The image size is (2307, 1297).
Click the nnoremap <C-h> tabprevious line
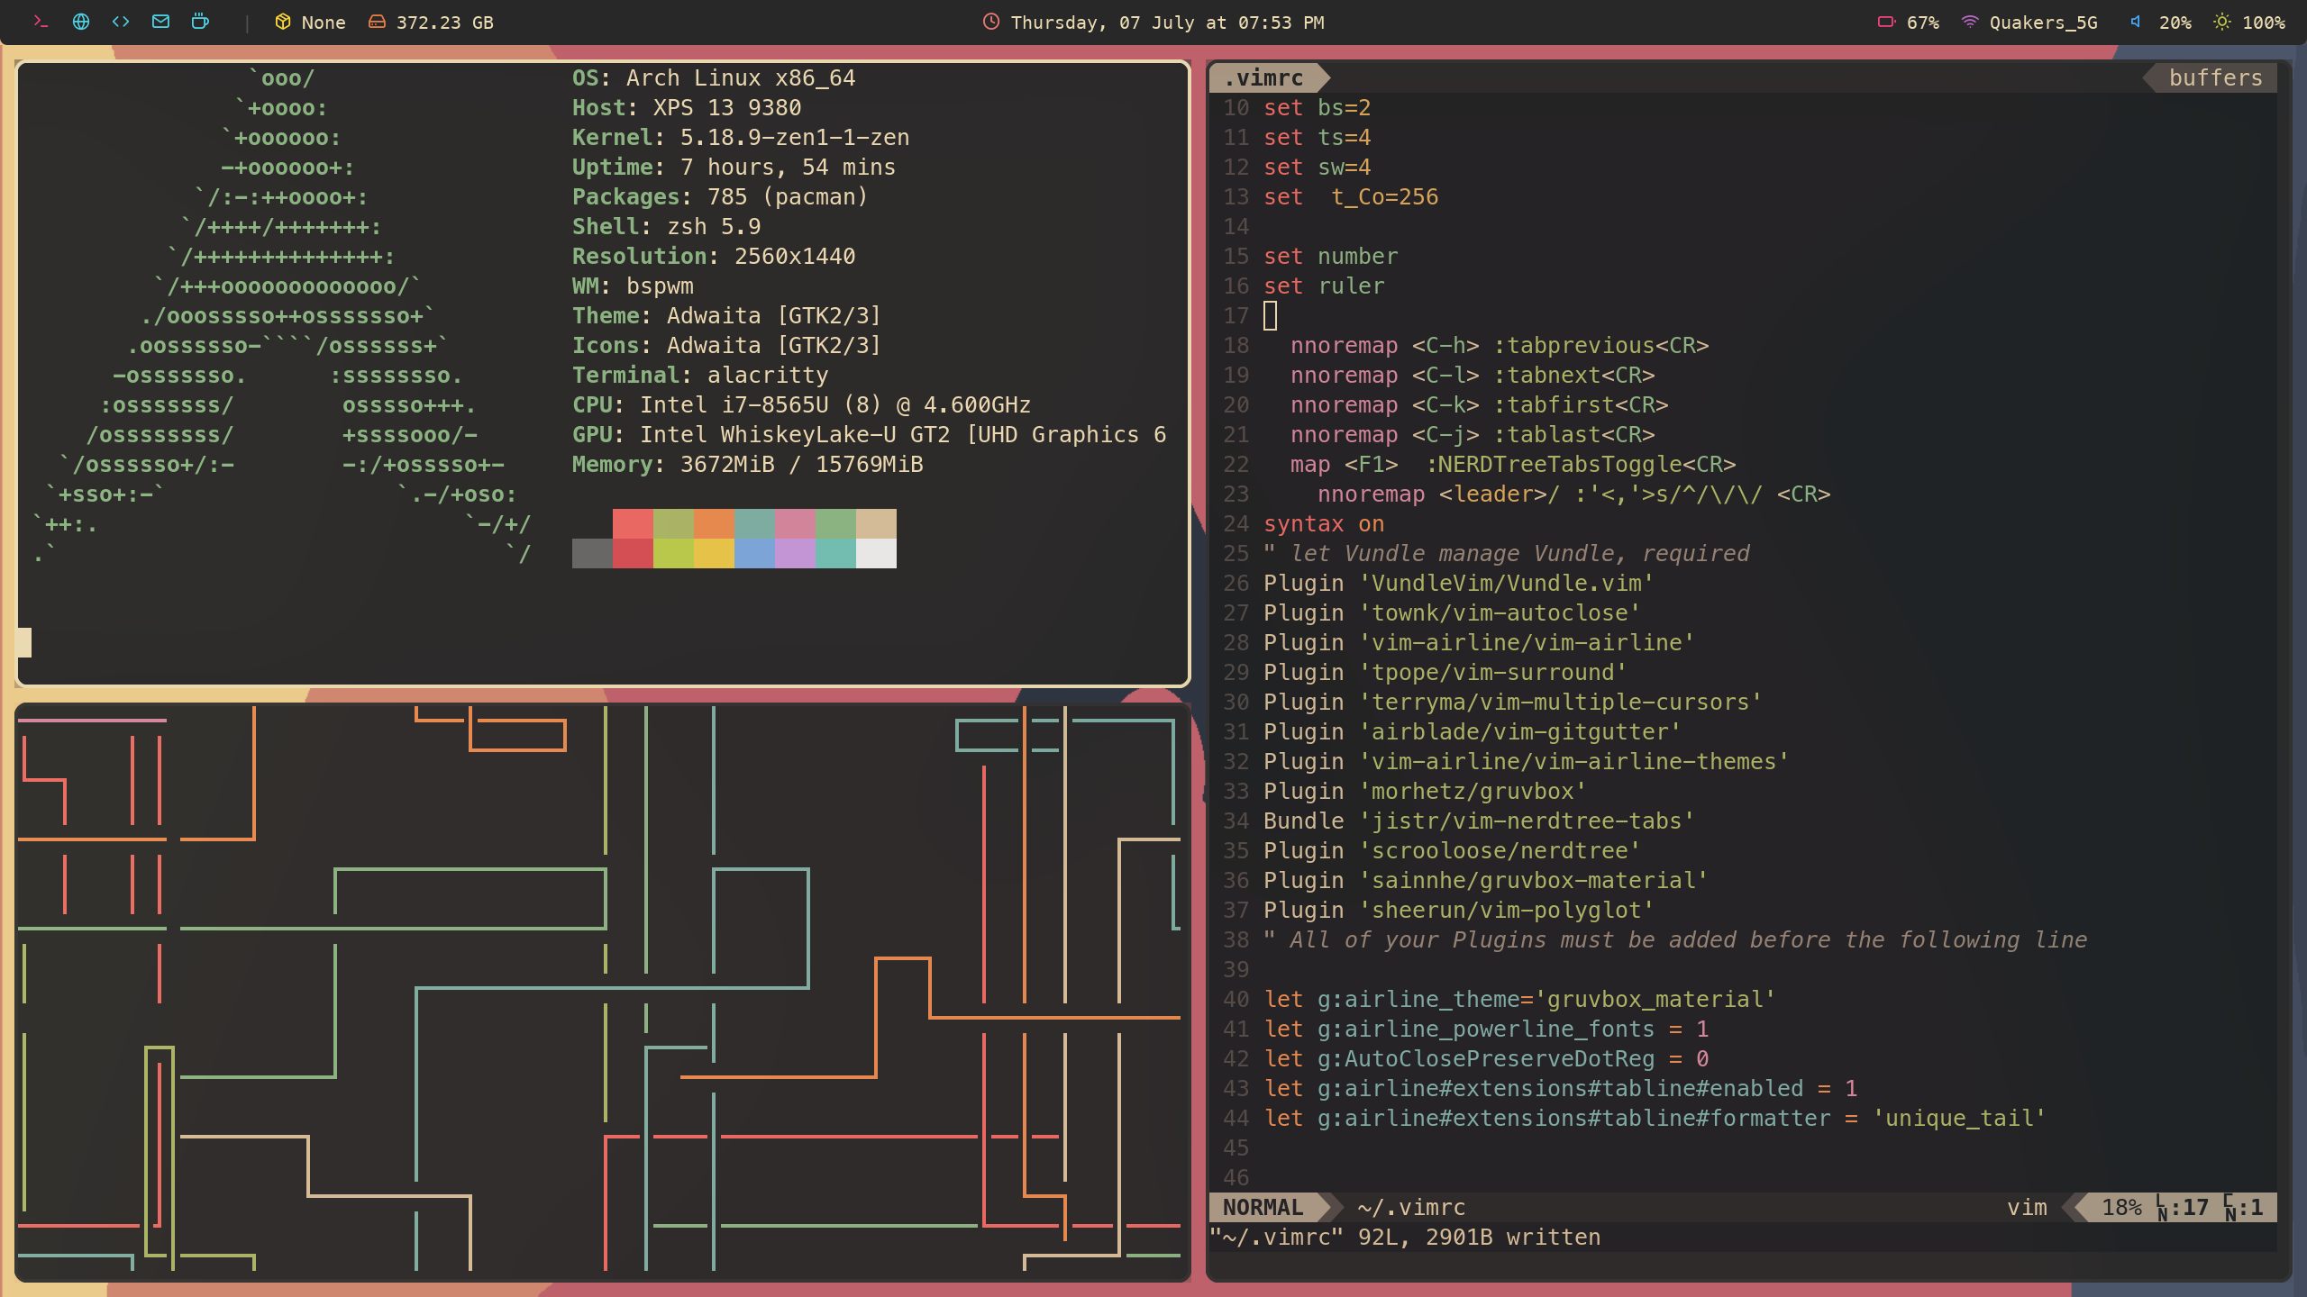(1500, 346)
